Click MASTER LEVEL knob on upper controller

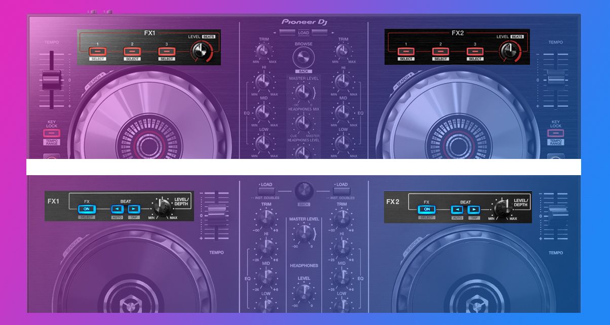(302, 92)
